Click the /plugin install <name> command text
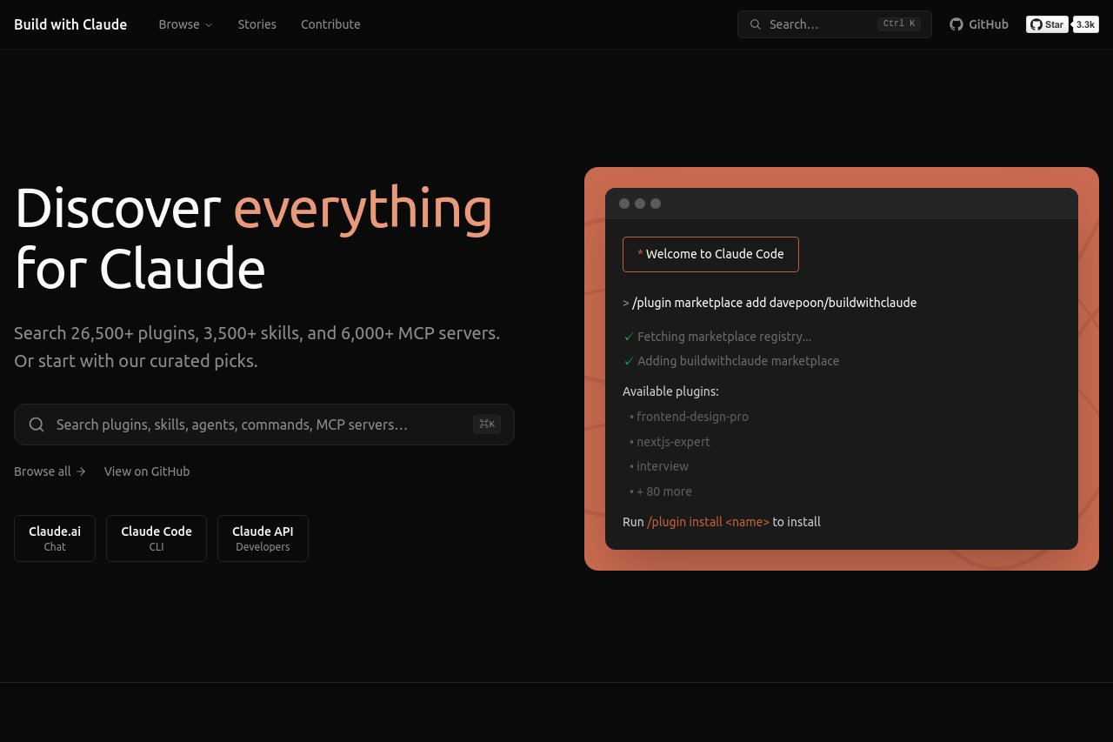Image resolution: width=1113 pixels, height=742 pixels. click(x=709, y=522)
